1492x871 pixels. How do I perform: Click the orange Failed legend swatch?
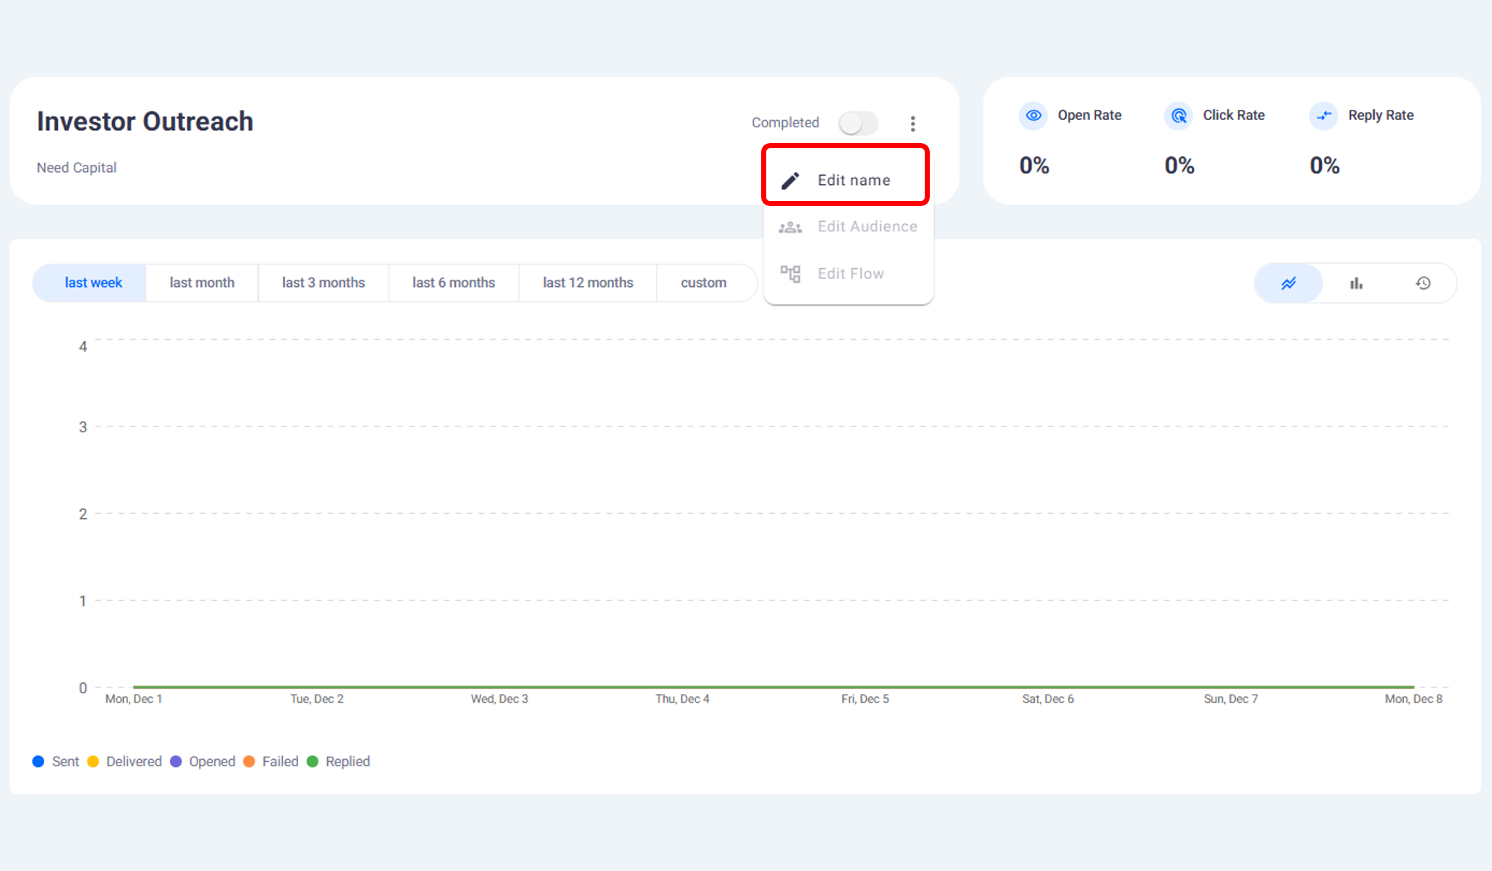(x=250, y=761)
